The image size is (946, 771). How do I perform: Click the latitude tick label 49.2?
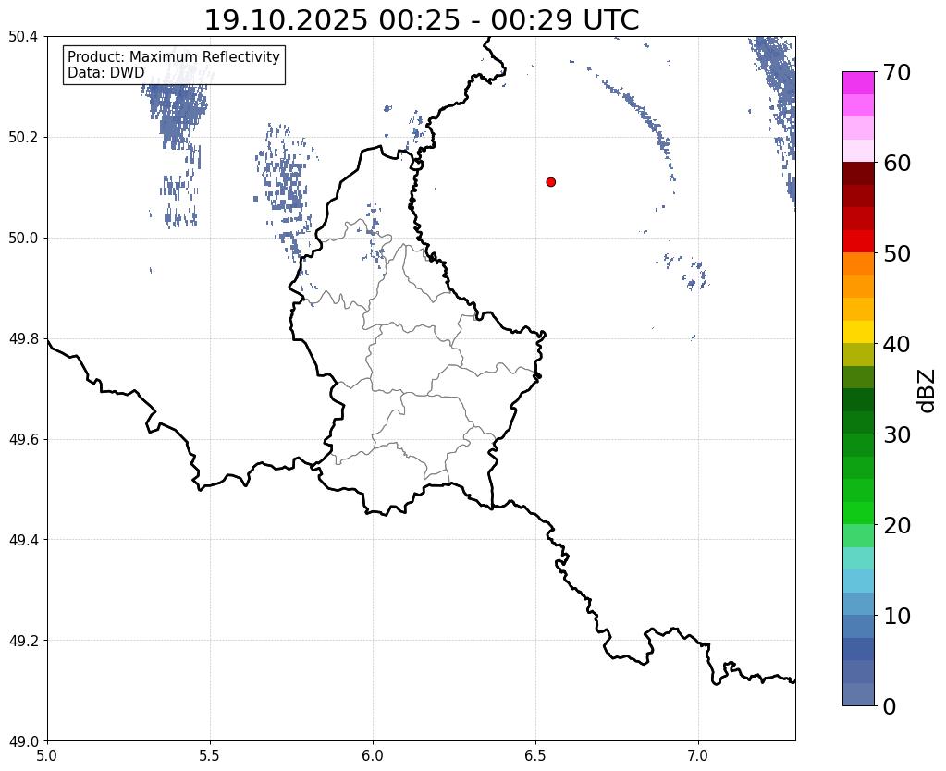pyautogui.click(x=23, y=641)
